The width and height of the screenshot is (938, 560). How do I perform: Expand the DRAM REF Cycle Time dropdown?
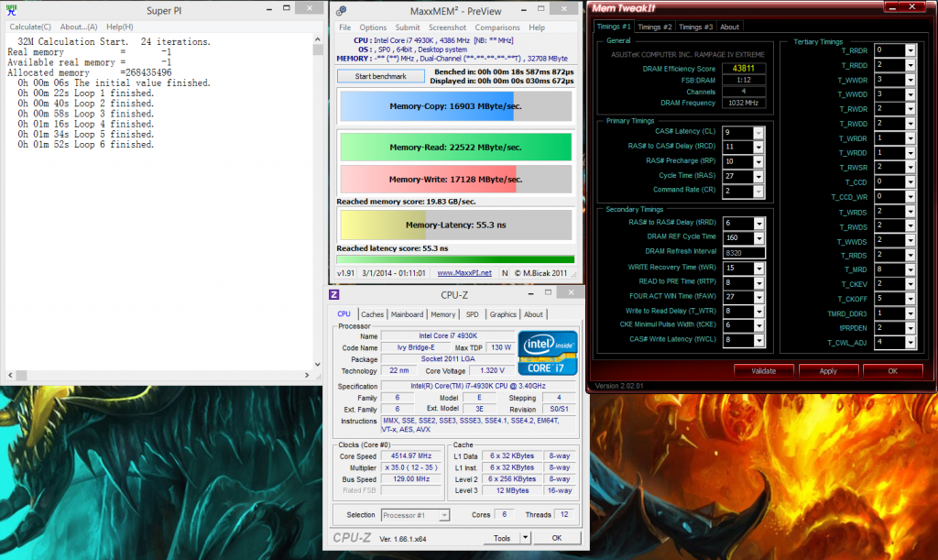tap(758, 236)
